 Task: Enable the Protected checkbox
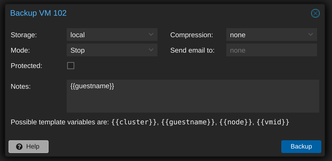(x=71, y=66)
